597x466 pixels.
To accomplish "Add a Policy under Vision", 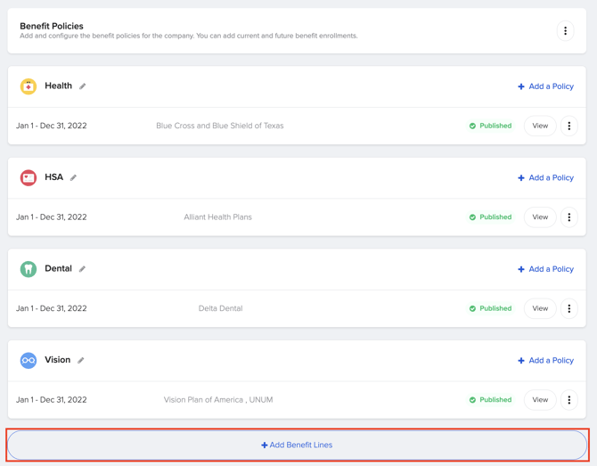I will click(545, 361).
